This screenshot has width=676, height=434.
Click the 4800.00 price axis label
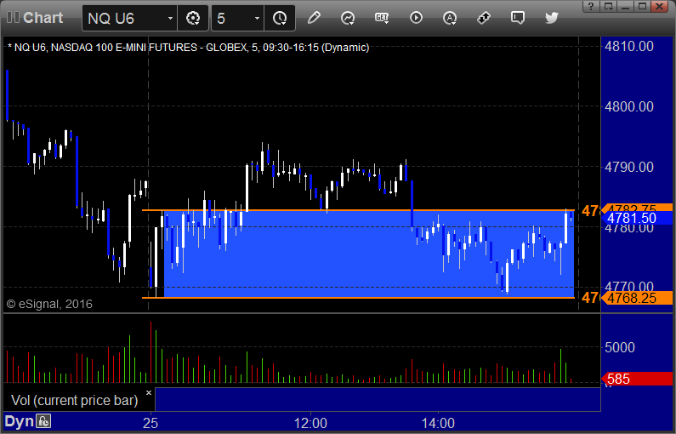tap(629, 106)
